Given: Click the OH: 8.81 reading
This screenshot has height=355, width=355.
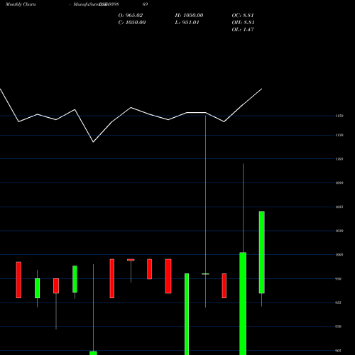Looking at the screenshot, I should [x=243, y=23].
